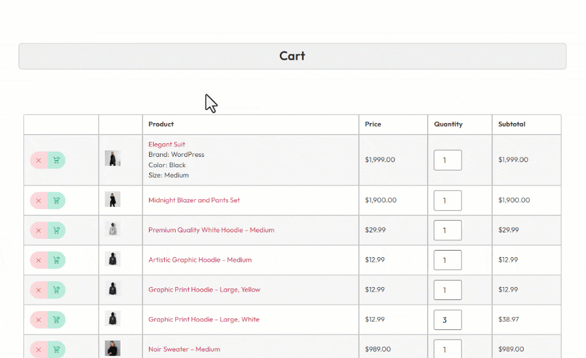The image size is (586, 358).
Task: Remove Graphic Print Hoodie Large White with X
Action: pyautogui.click(x=38, y=320)
